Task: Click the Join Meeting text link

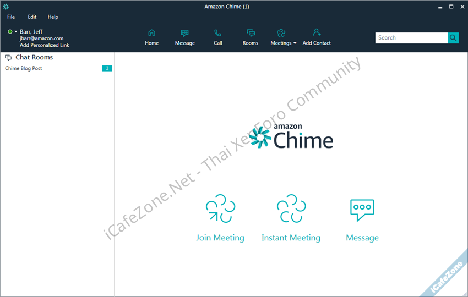Action: pyautogui.click(x=220, y=238)
